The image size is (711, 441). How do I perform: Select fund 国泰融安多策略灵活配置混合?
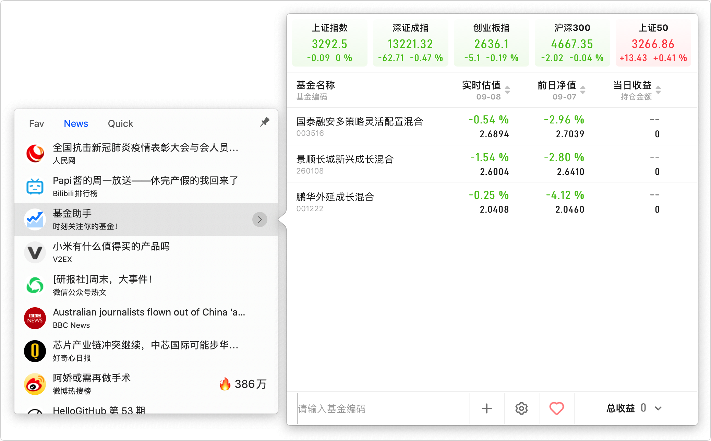tap(359, 122)
